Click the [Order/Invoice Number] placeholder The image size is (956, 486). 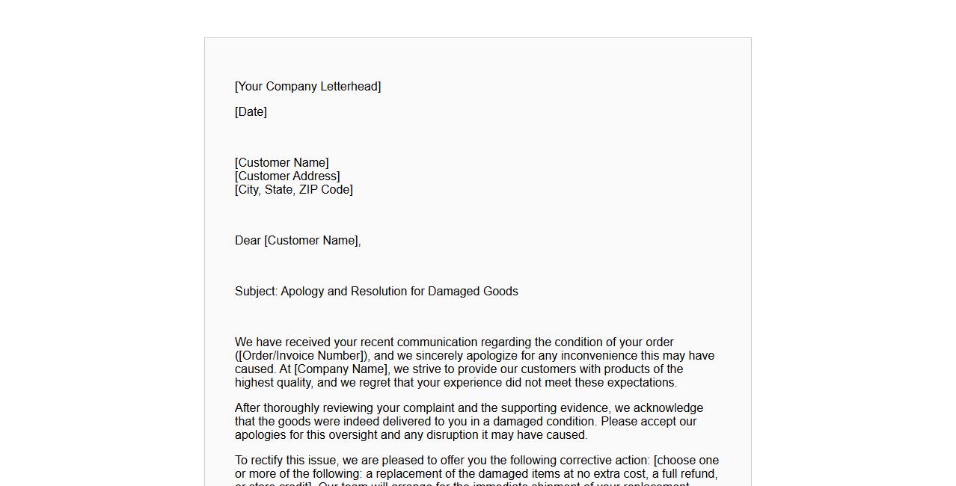302,356
